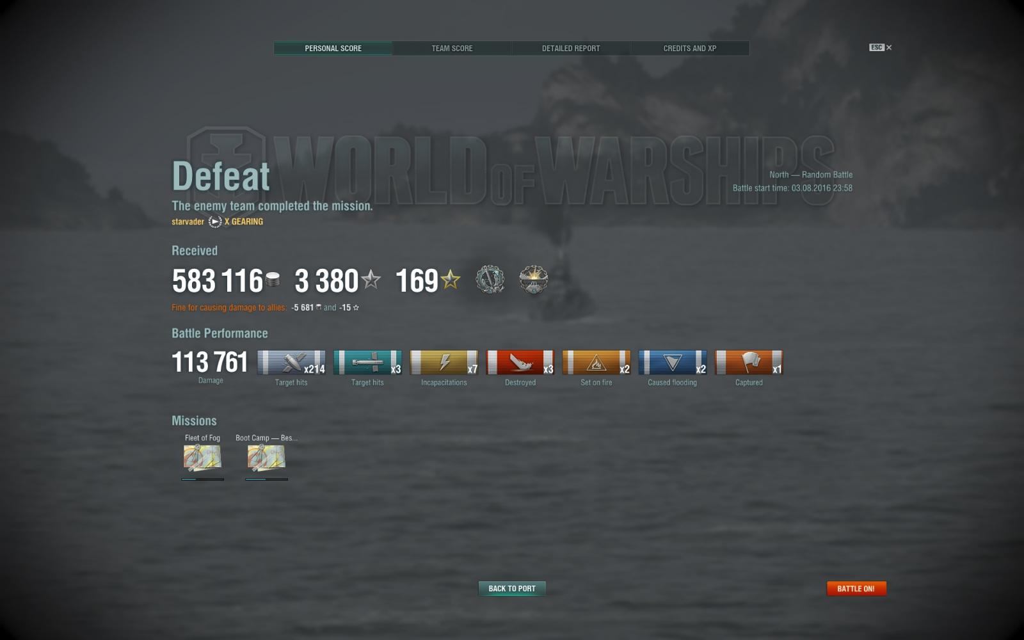Screen dimensions: 1024x640
Task: Open the Boot Camp mission thumbnail
Action: pyautogui.click(x=266, y=457)
